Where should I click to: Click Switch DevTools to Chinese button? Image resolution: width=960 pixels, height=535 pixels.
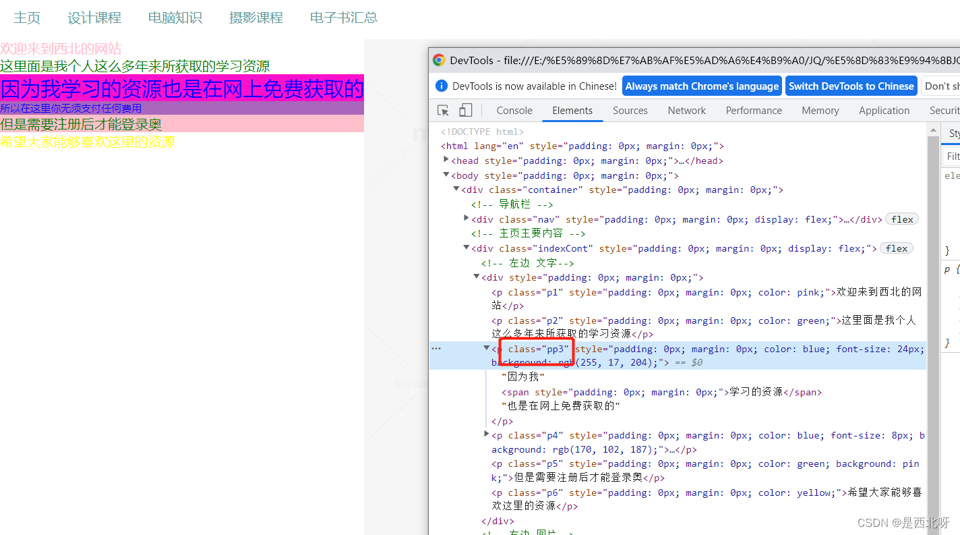[851, 86]
